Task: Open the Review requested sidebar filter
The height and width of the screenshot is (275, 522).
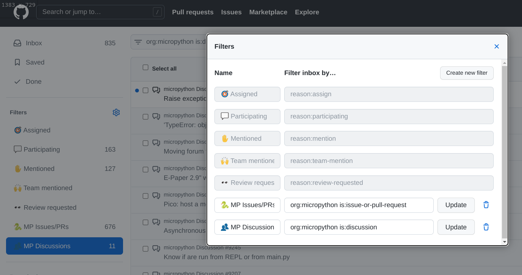Action: [65, 207]
